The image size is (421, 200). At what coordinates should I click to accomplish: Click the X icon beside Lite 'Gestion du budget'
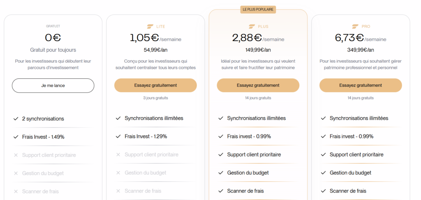118,173
